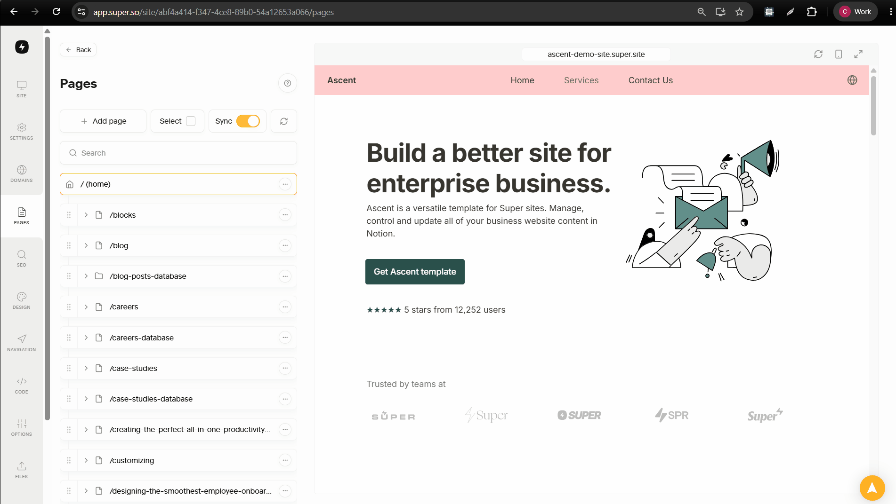Open the Home link in preview navigation
Image resolution: width=896 pixels, height=504 pixels.
(522, 80)
